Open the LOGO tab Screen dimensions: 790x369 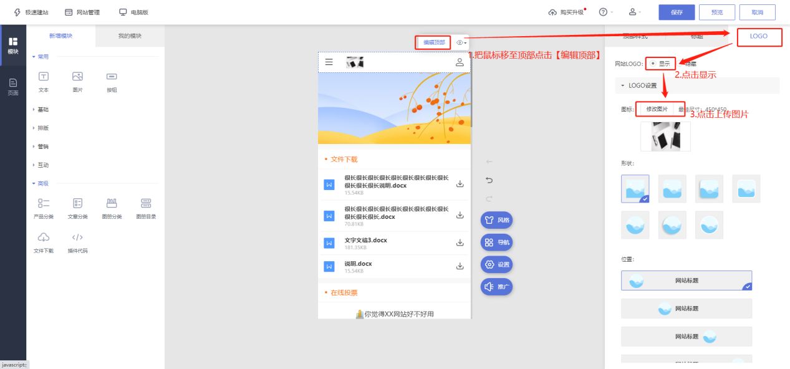pos(759,36)
